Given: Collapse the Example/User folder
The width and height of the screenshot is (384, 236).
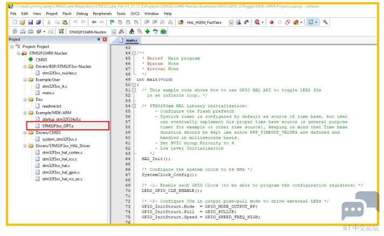Looking at the screenshot, I should pos(25,80).
